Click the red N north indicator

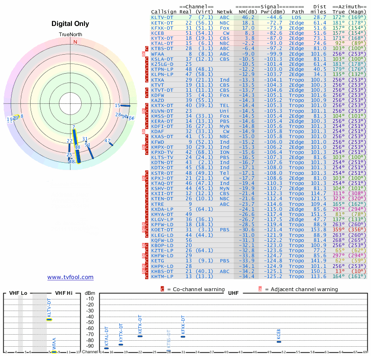(75, 42)
